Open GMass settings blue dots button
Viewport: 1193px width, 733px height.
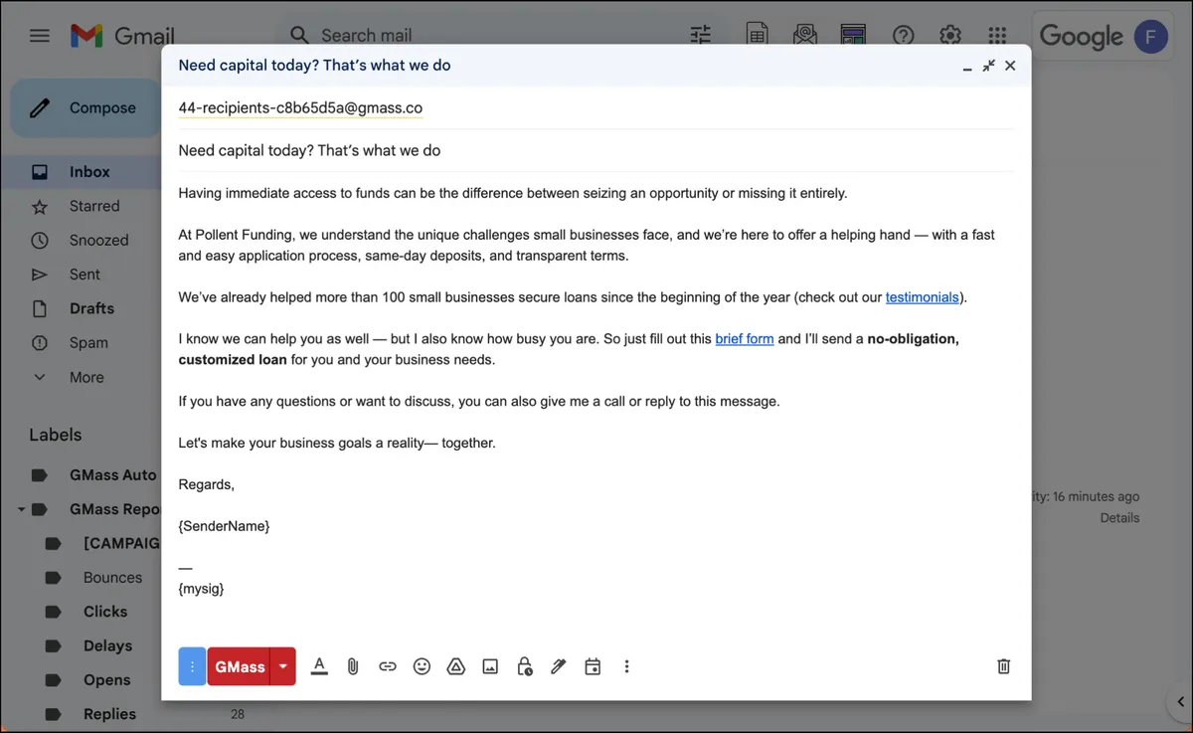(x=192, y=666)
